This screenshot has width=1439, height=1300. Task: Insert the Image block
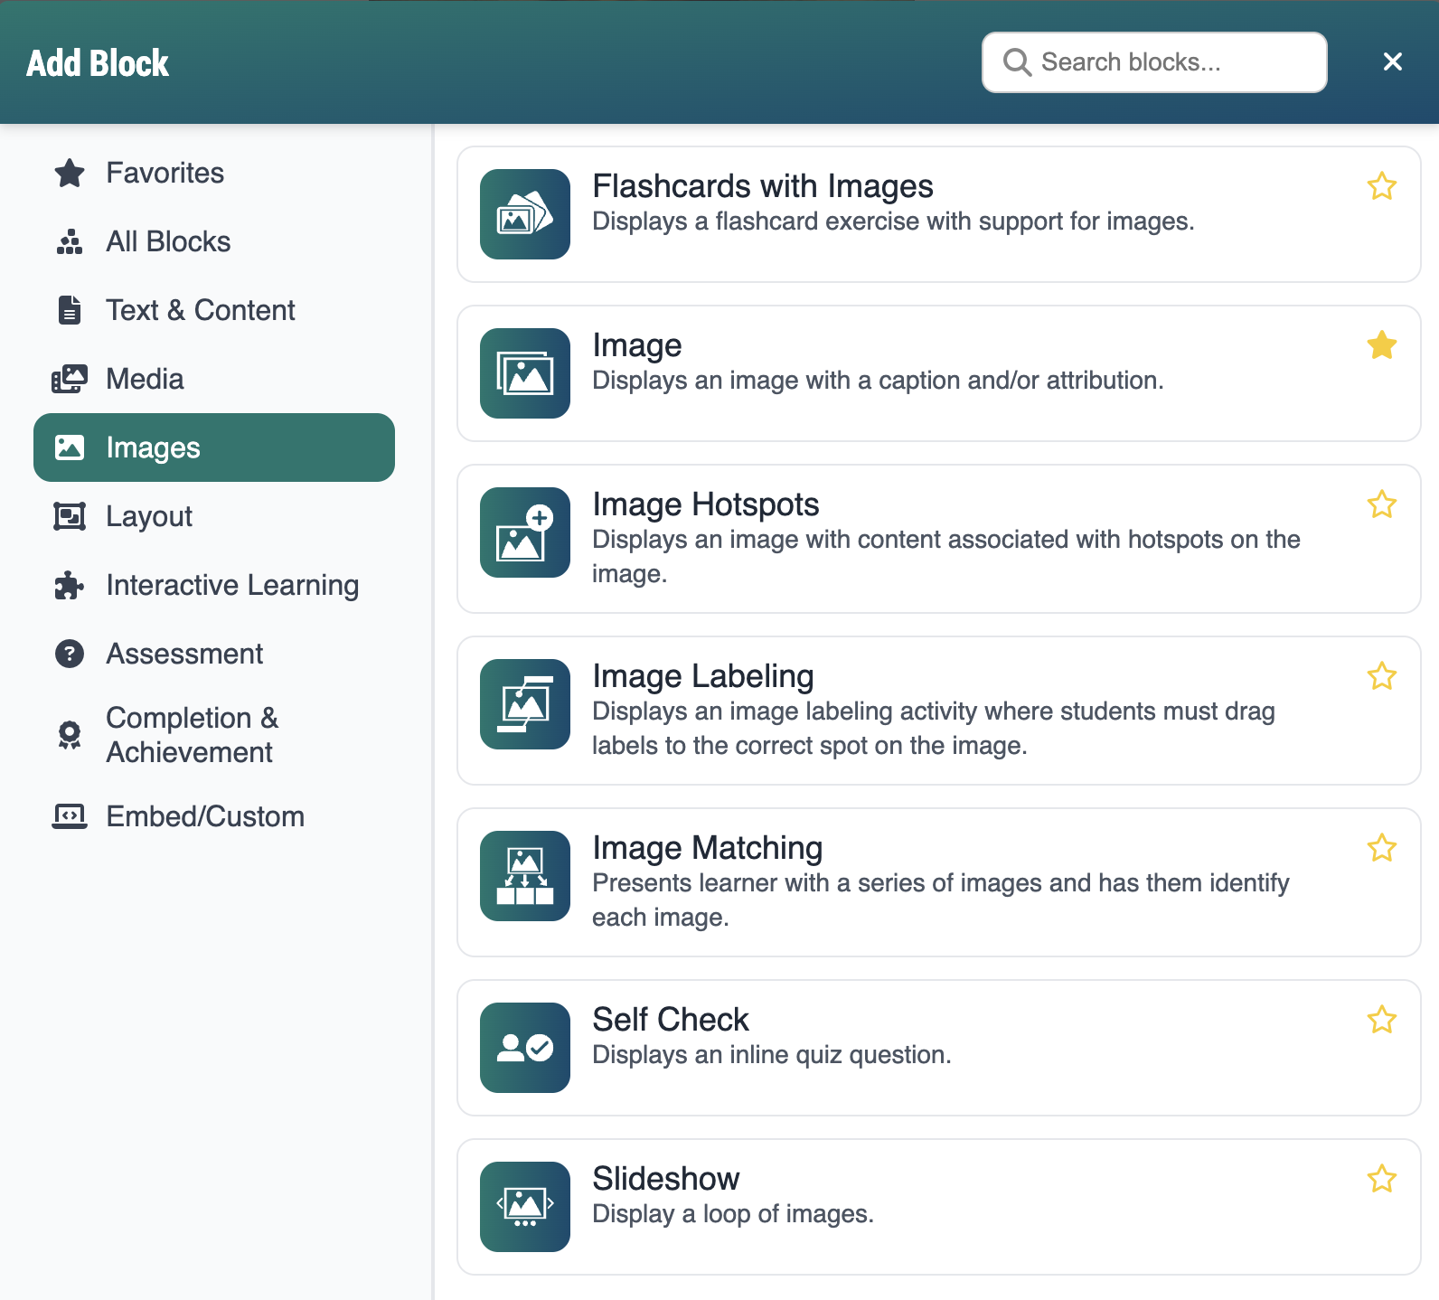pos(939,373)
